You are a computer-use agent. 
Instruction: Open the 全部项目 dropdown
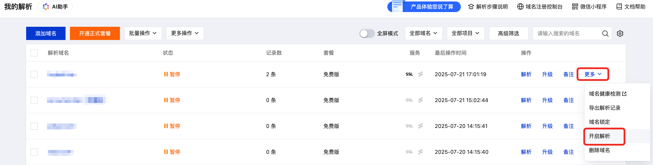coord(465,34)
